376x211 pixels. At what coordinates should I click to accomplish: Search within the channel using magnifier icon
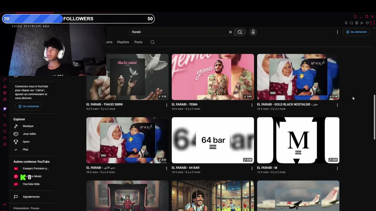click(x=152, y=42)
